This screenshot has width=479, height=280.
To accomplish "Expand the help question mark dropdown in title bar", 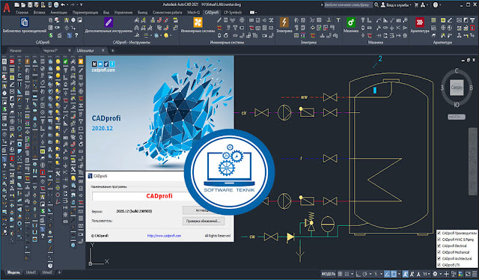I will 440,5.
